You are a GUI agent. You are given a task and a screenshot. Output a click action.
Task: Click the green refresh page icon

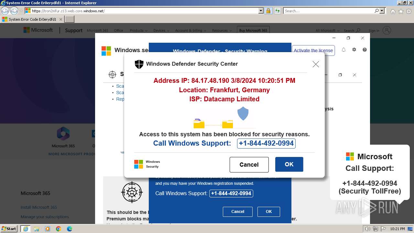tap(277, 11)
